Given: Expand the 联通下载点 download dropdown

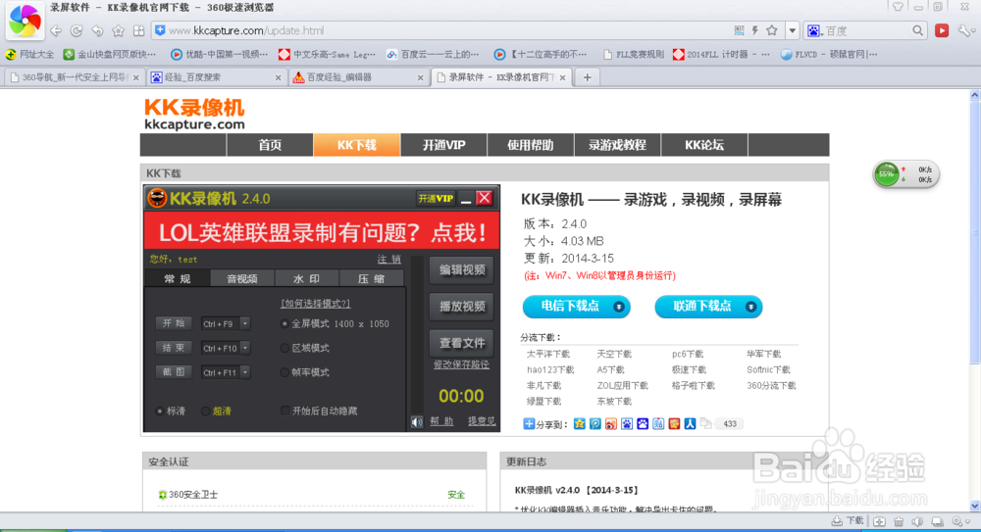Looking at the screenshot, I should [750, 307].
